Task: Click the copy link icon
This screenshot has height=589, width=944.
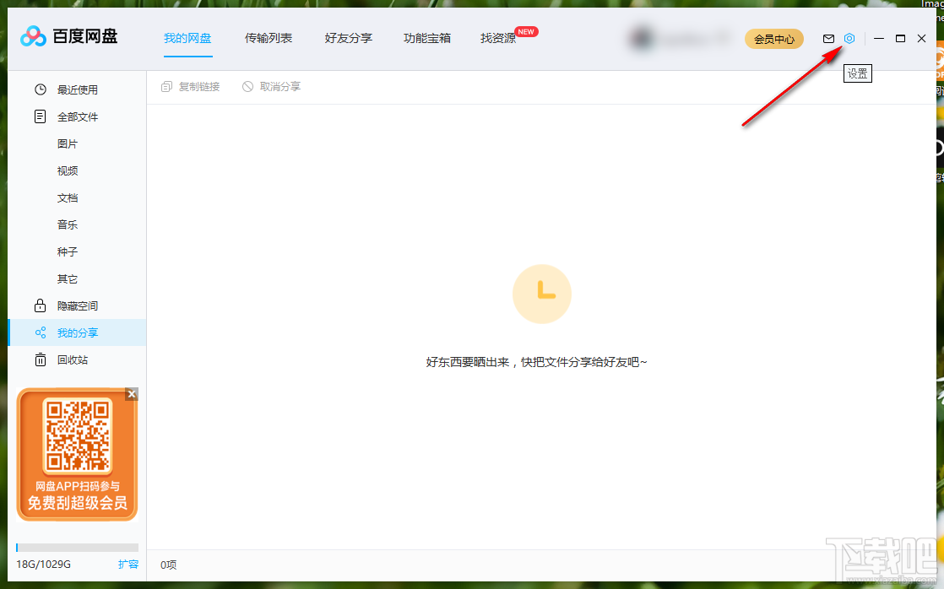Action: coord(167,87)
